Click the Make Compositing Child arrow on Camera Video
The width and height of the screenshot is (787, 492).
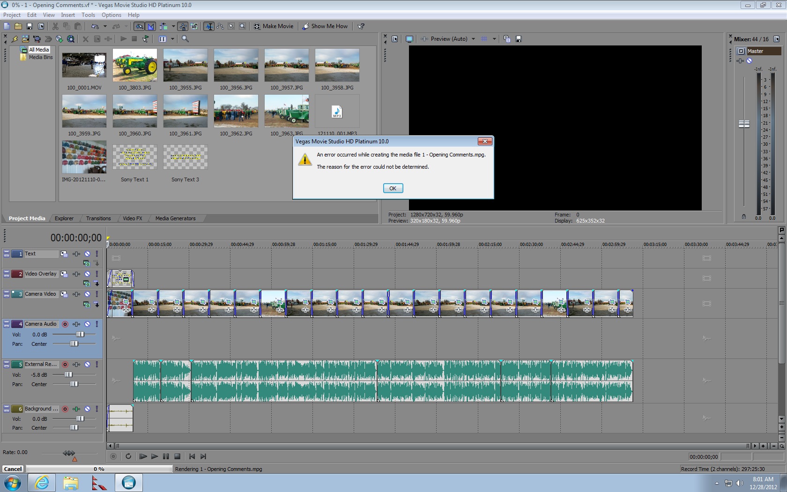click(97, 304)
